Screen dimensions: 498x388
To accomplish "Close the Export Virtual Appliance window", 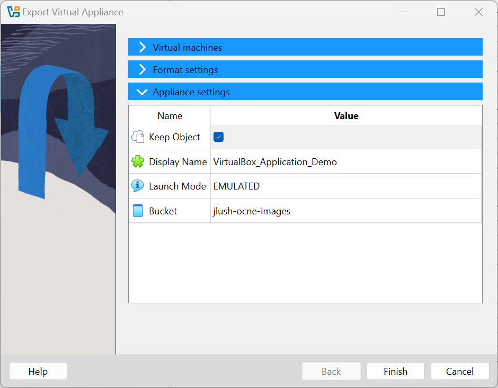I will (x=478, y=12).
